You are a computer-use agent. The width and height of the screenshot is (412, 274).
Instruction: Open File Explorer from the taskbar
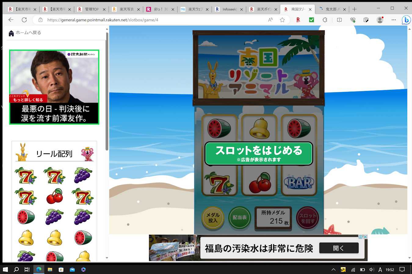click(50, 269)
